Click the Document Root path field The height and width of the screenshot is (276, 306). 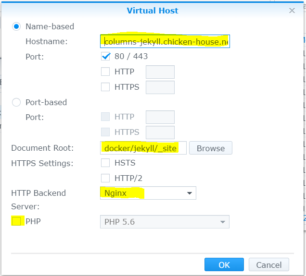coord(143,148)
